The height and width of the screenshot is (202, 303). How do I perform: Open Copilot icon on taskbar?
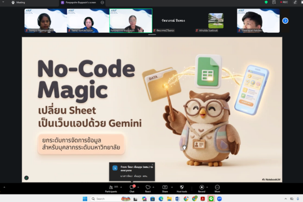tap(144, 198)
